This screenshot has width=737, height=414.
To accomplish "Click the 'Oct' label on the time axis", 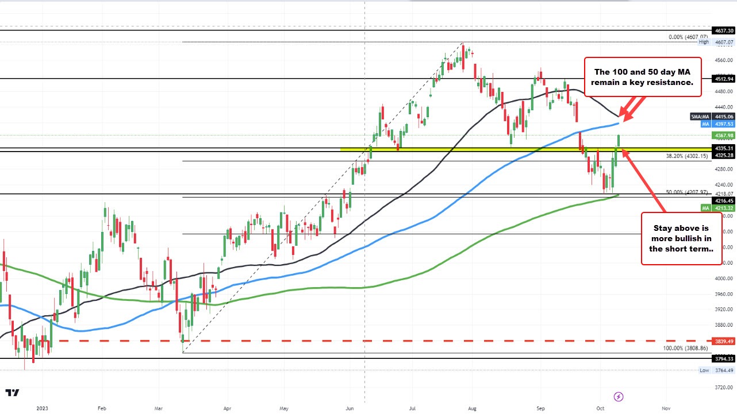I will point(600,408).
